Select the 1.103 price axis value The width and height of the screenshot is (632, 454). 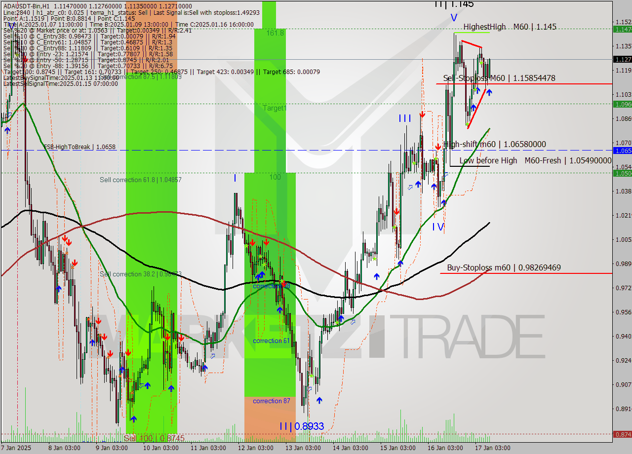coord(623,94)
